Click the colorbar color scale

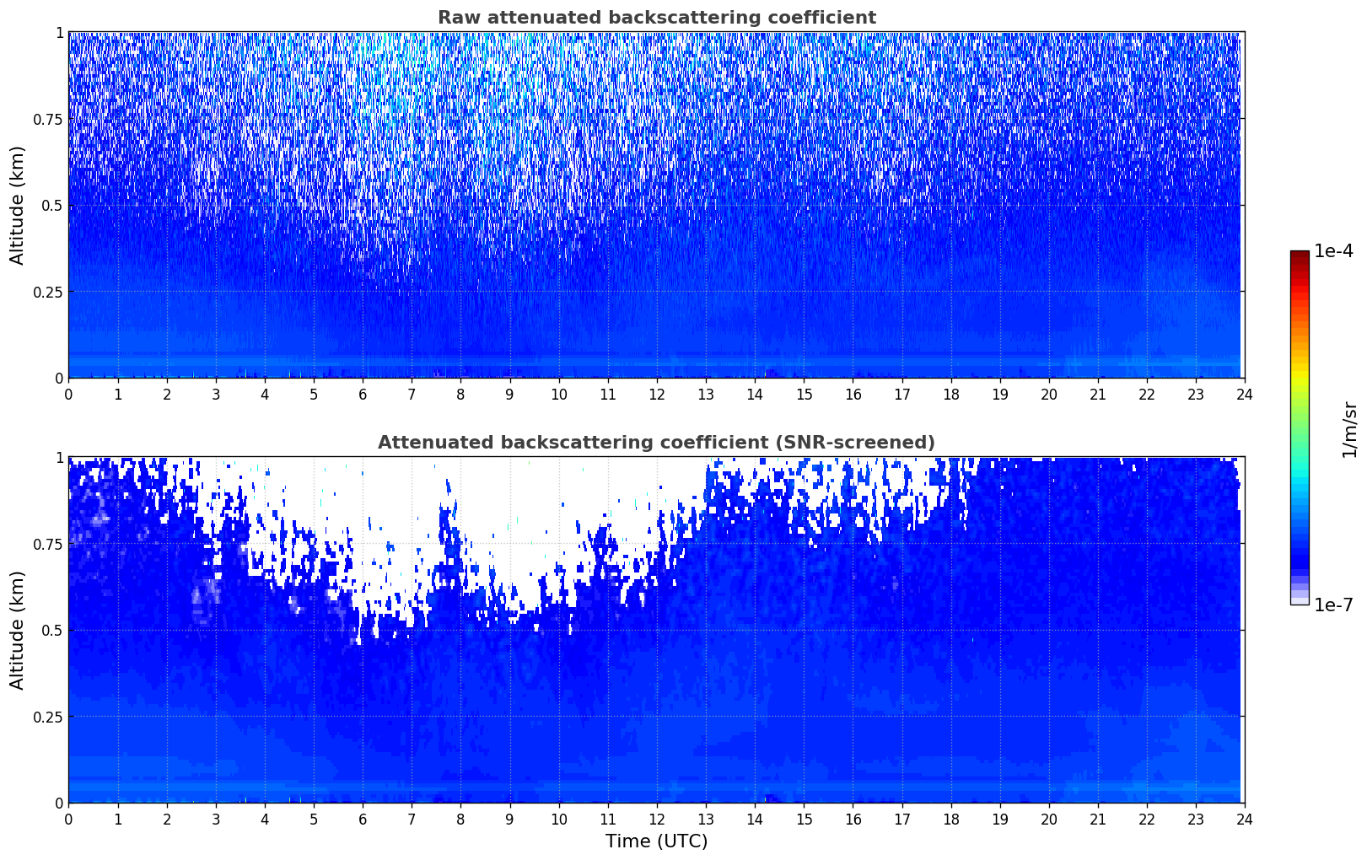pos(1299,427)
